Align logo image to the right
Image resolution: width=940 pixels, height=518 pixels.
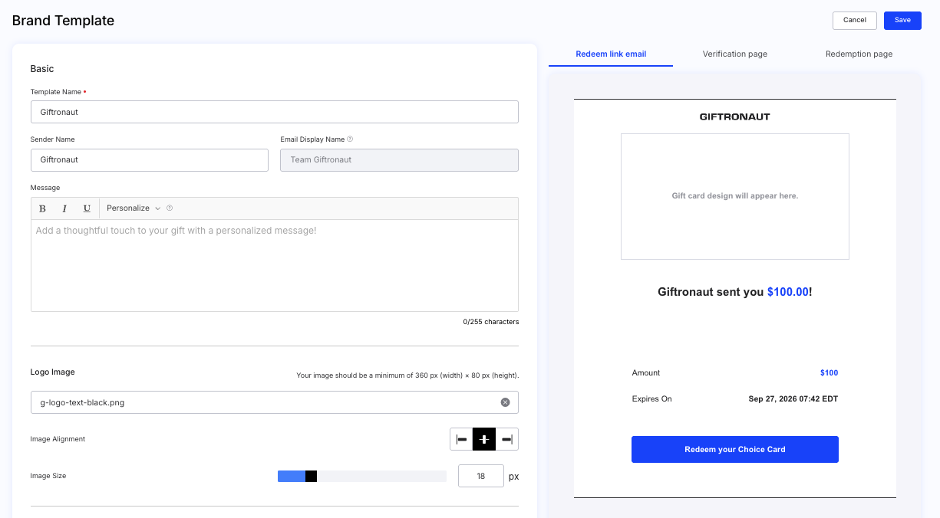click(x=507, y=439)
